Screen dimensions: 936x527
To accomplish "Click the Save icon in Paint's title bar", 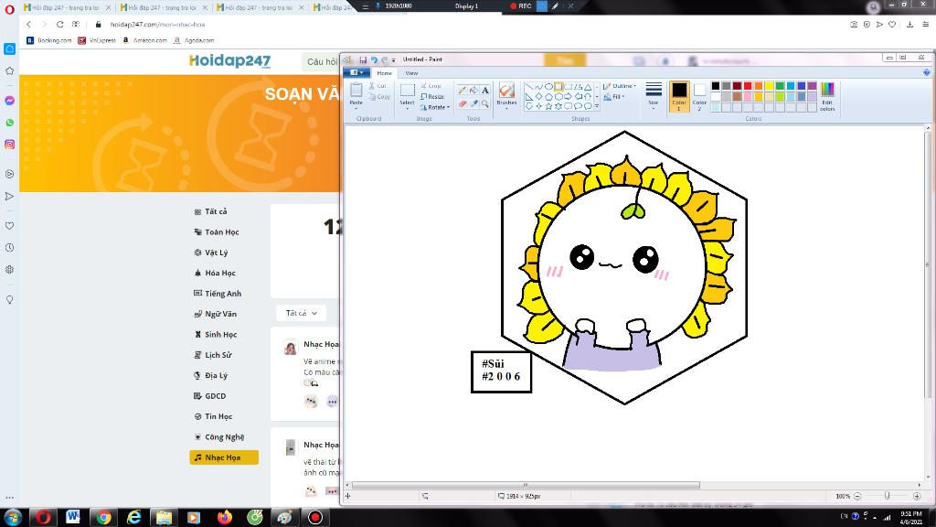I will pyautogui.click(x=362, y=59).
